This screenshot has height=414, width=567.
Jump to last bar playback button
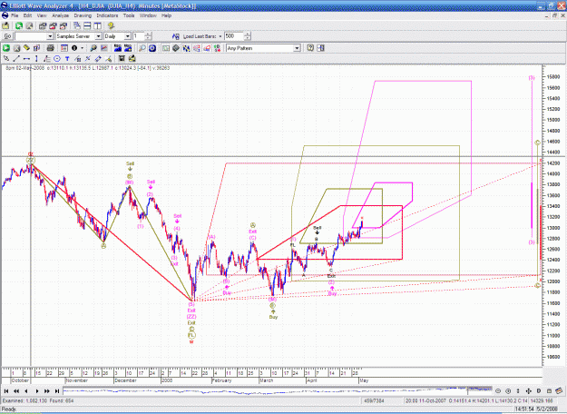tap(57, 391)
